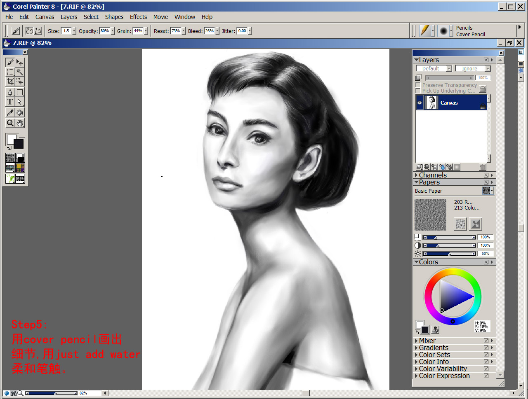Swap main and additional colors in toolbox
Screen dimensions: 528x399
click(x=9, y=148)
